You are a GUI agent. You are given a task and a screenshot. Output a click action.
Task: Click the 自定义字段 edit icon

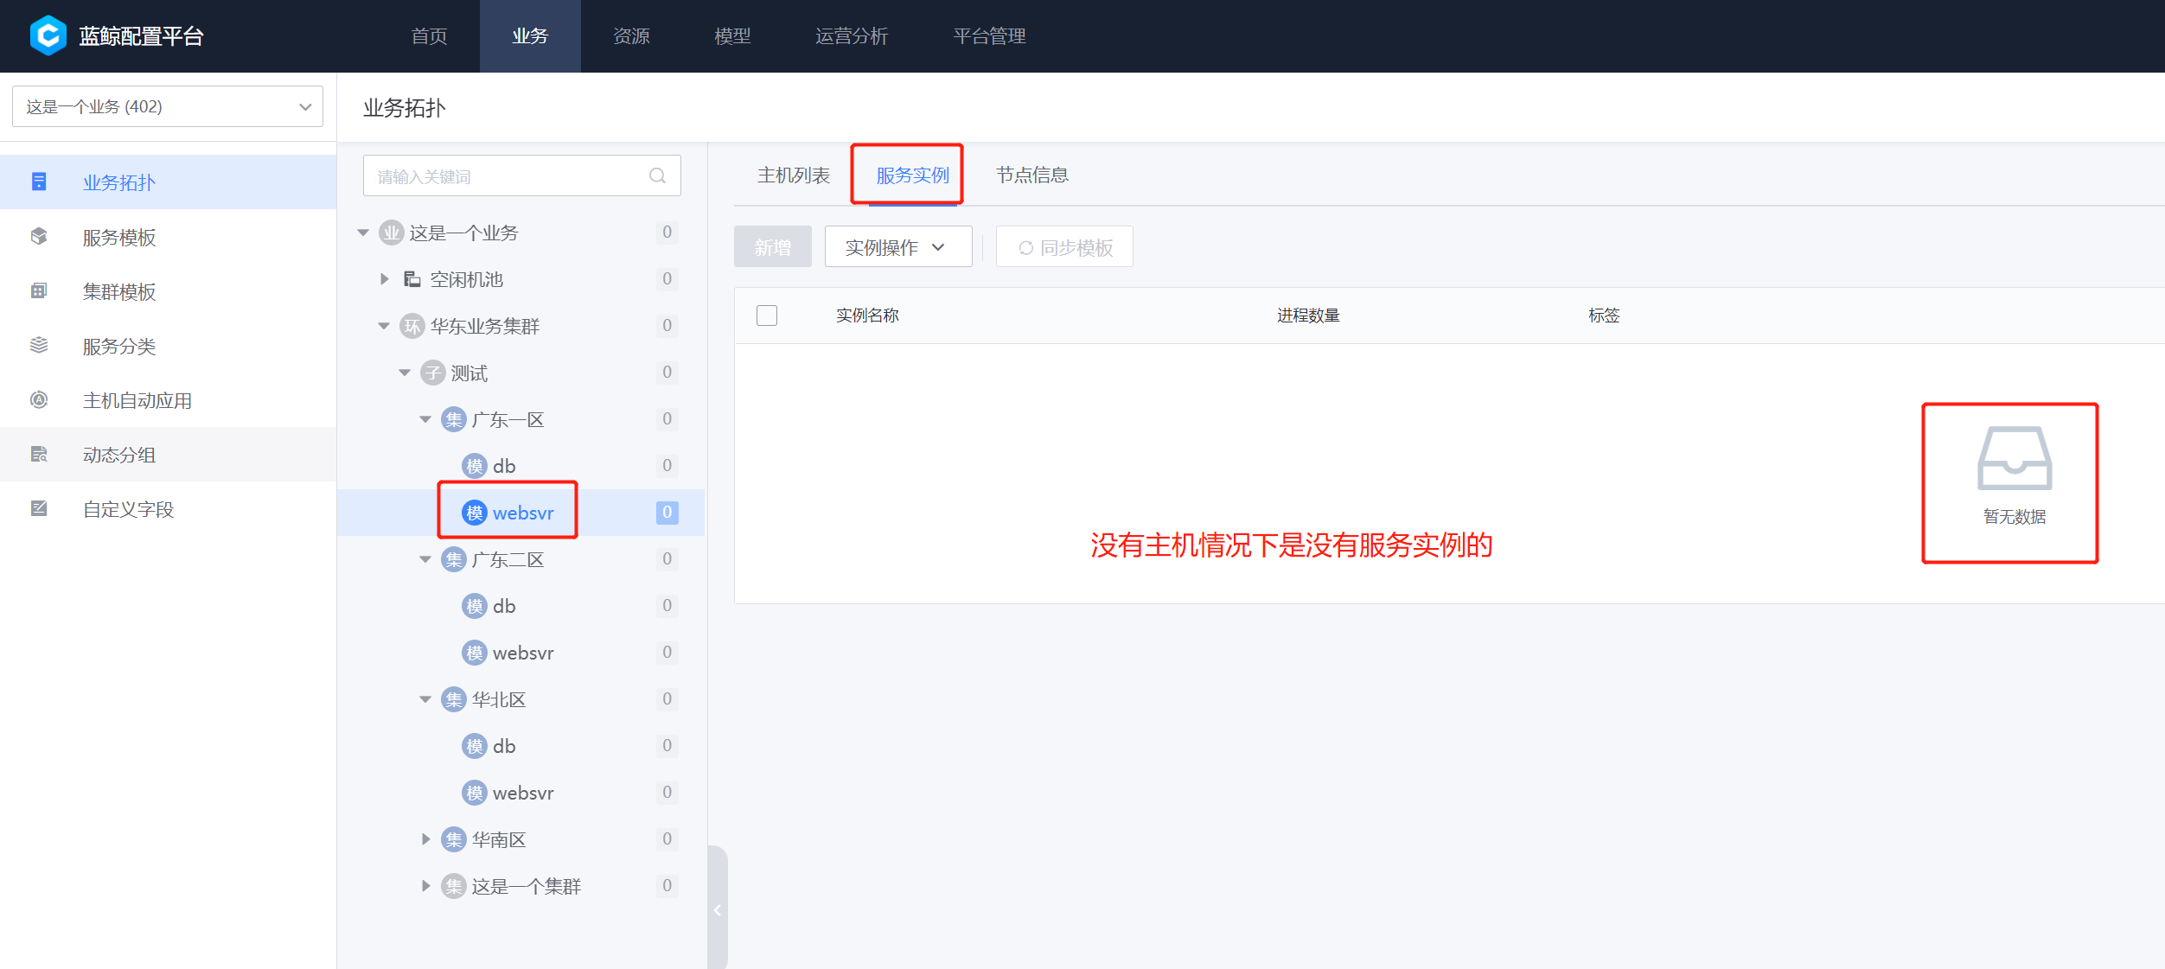39,508
